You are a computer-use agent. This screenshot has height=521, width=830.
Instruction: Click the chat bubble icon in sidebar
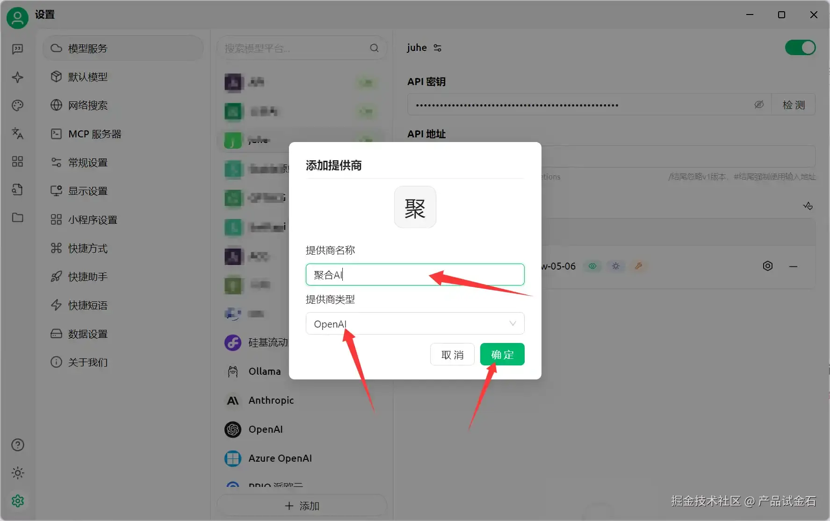tap(17, 49)
